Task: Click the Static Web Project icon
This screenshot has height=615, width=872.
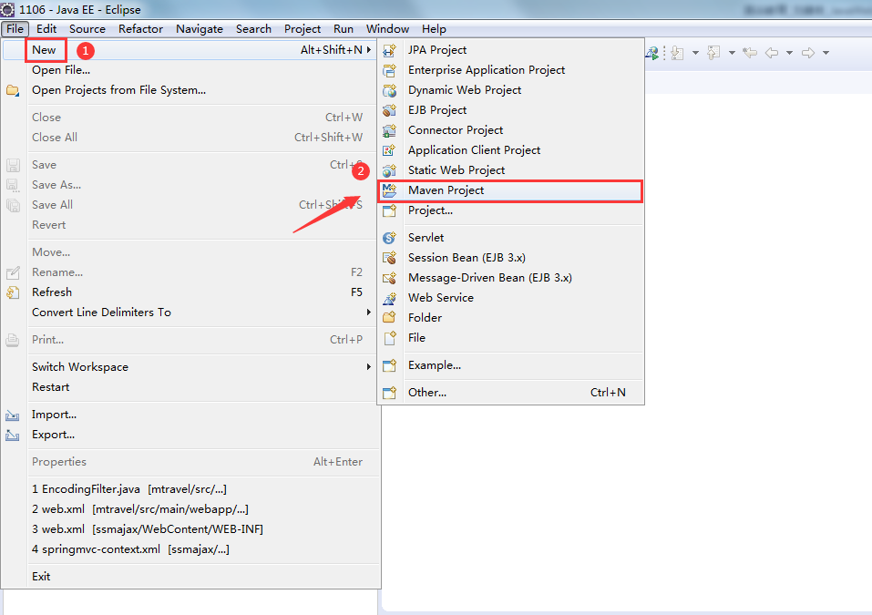Action: pyautogui.click(x=390, y=170)
